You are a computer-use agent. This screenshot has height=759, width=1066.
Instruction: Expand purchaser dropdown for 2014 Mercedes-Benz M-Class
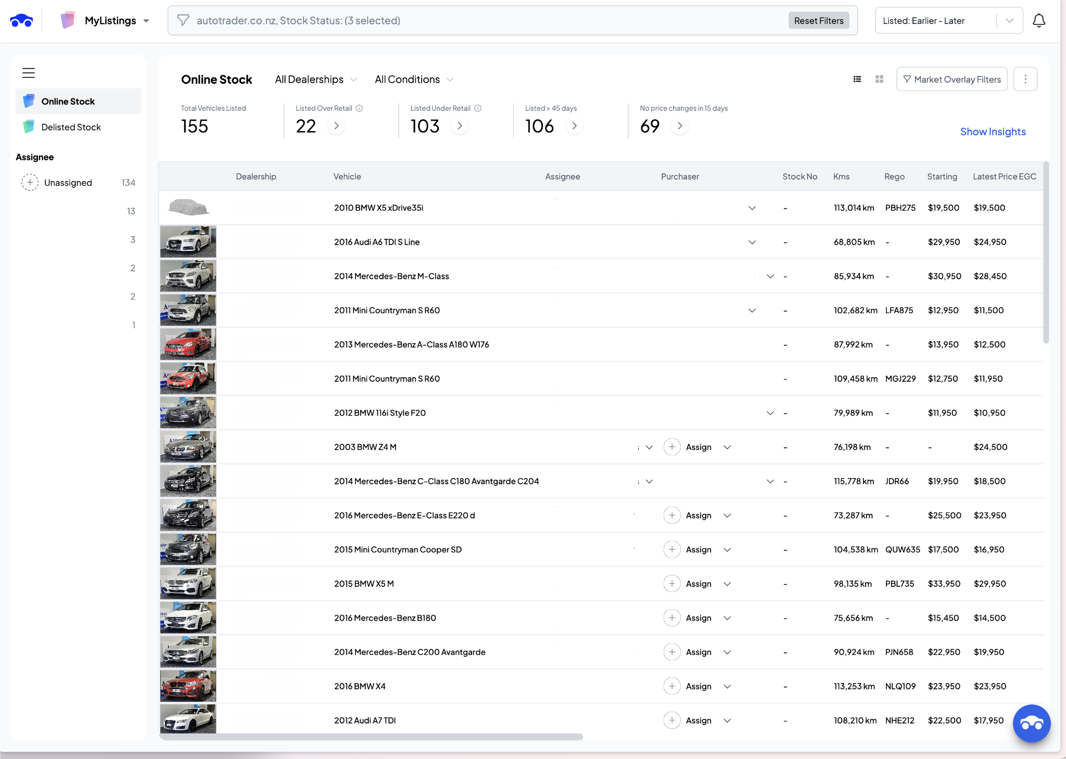[x=770, y=276]
